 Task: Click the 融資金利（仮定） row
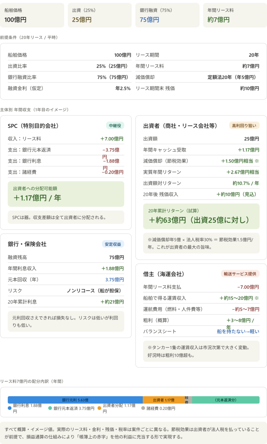click(x=69, y=88)
